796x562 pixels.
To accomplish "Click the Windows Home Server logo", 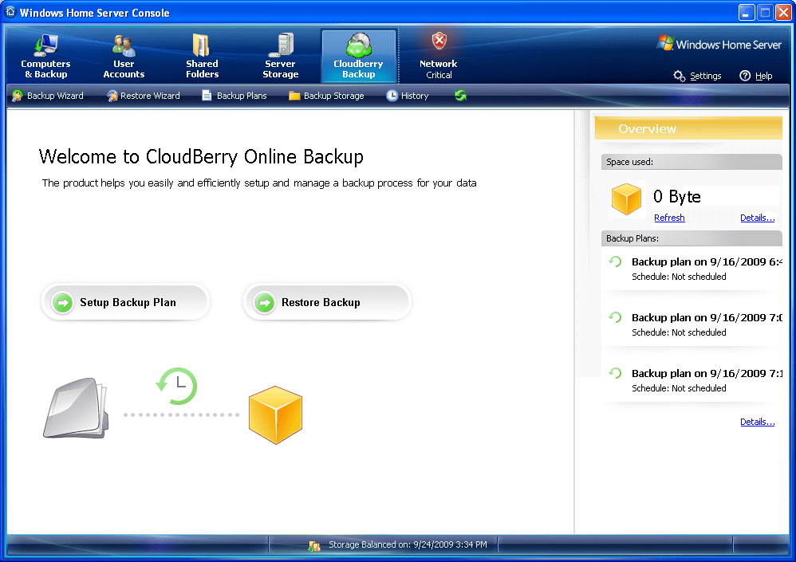I will [x=719, y=44].
